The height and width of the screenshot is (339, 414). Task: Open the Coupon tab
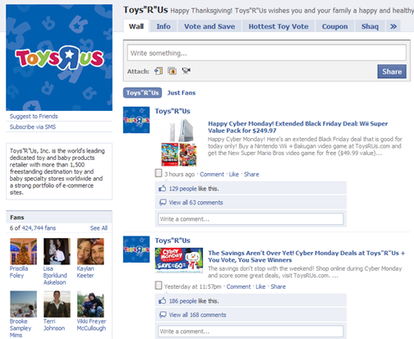pyautogui.click(x=335, y=26)
